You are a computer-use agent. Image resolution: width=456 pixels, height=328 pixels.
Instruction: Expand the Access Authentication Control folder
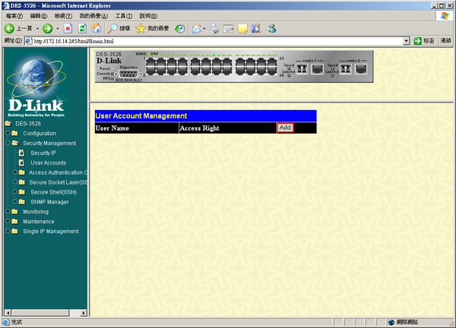[15, 172]
